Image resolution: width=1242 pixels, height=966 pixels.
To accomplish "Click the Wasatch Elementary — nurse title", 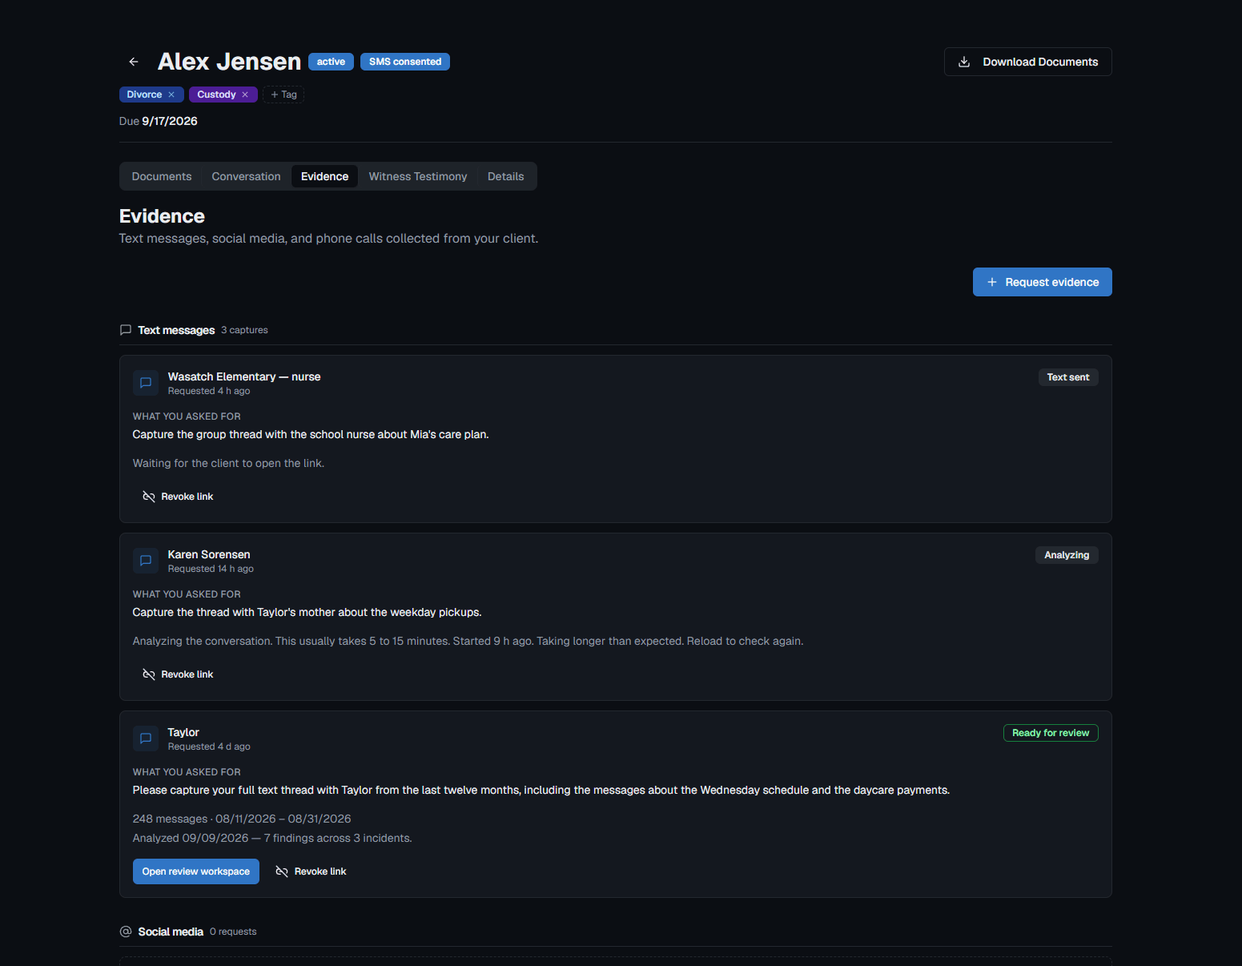I will coord(244,376).
